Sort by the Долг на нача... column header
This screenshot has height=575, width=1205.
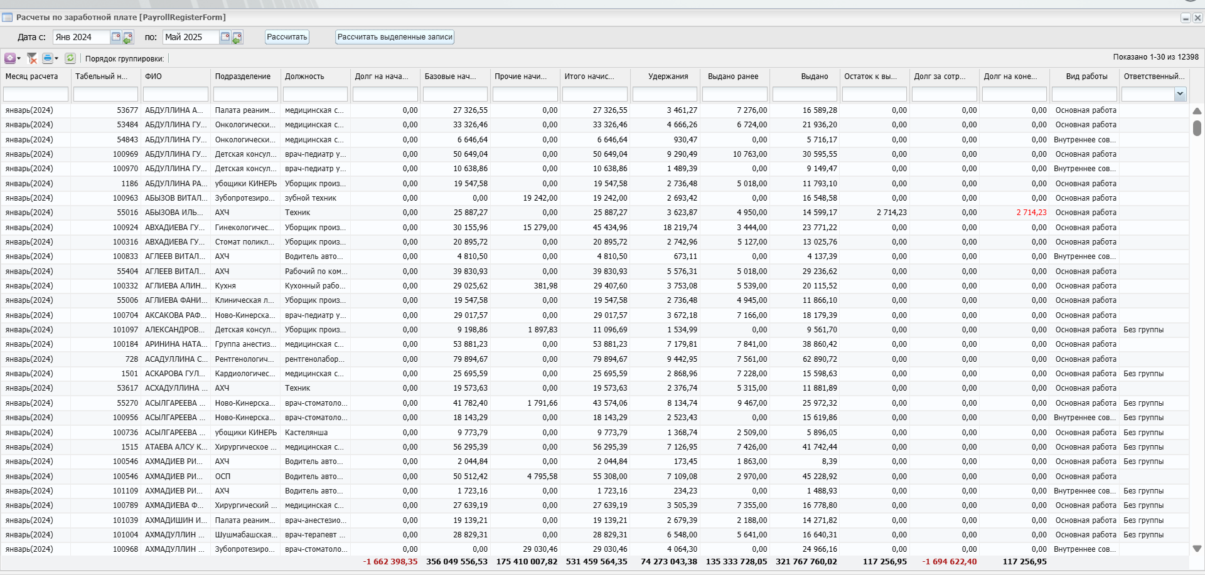[x=385, y=76]
